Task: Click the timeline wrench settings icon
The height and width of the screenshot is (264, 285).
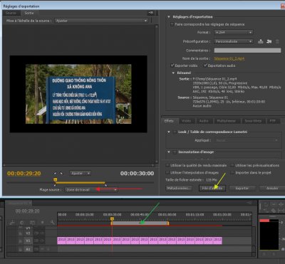Action: [x=53, y=223]
